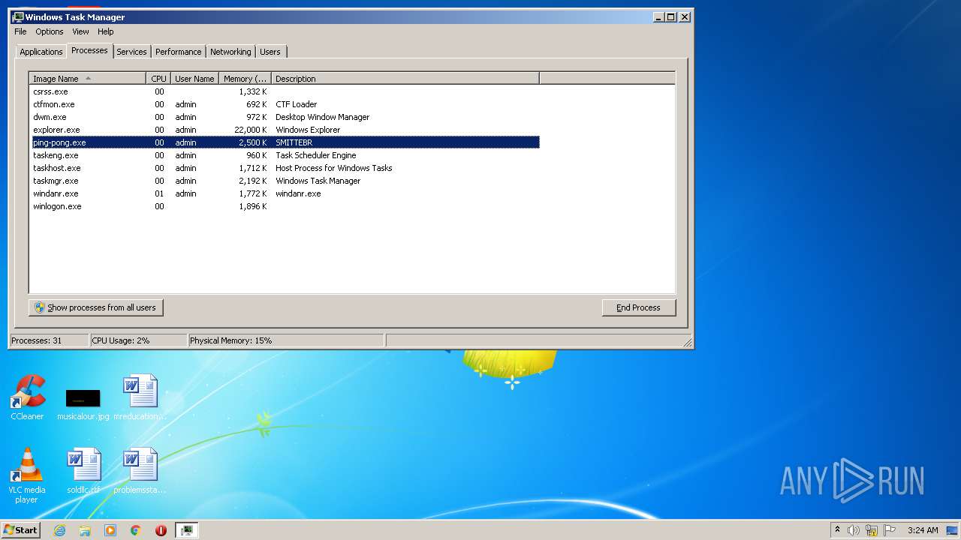The width and height of the screenshot is (961, 540).
Task: Click the CPU Usage: 2% status entry
Action: [138, 340]
